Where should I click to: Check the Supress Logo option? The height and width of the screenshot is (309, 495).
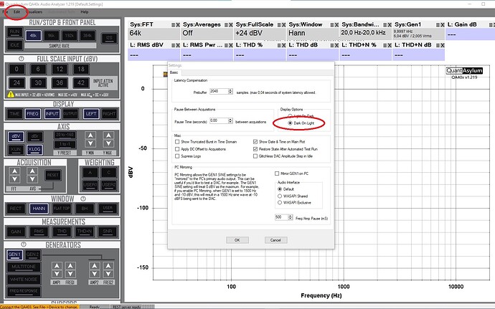tap(177, 156)
